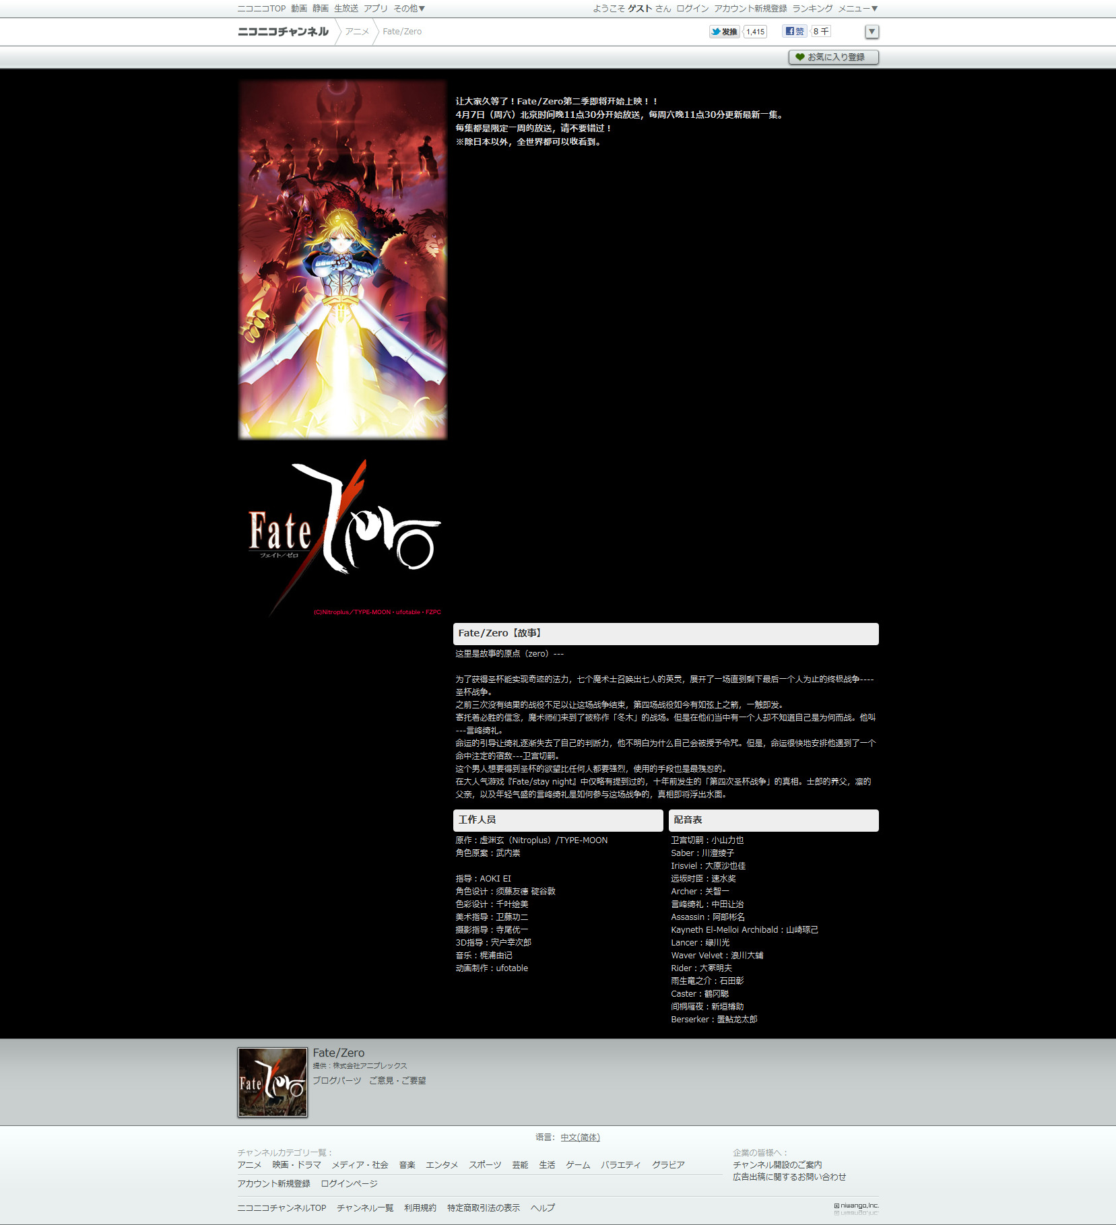Screen dimensions: 1116x1225
Task: Open 広告出稿に関するお問い合わせ link
Action: pyautogui.click(x=789, y=1177)
